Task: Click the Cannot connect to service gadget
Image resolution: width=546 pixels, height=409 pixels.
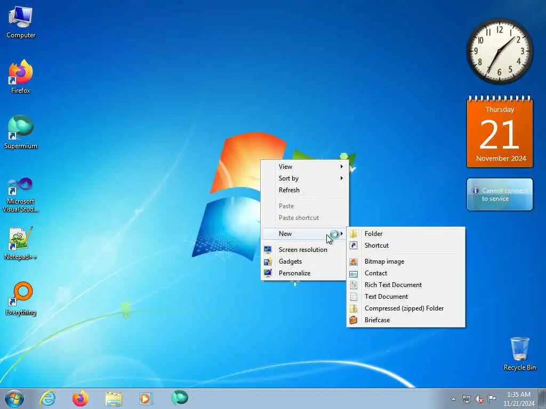Action: 500,194
